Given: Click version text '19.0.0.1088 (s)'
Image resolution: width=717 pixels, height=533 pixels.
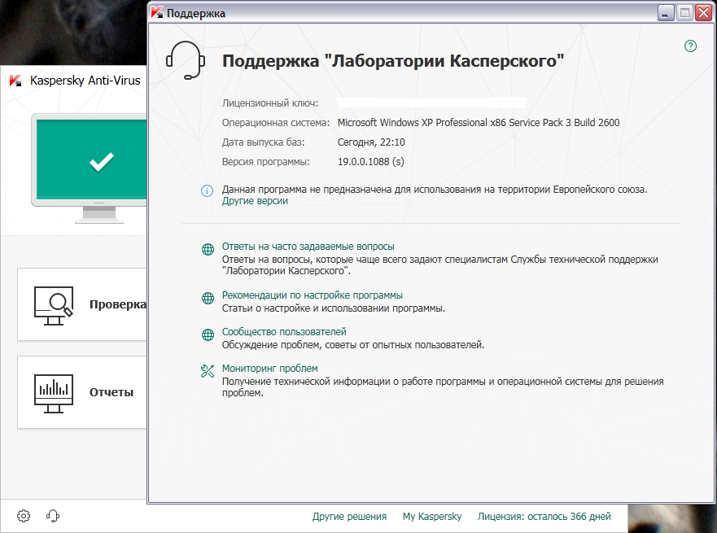Looking at the screenshot, I should coord(371,162).
